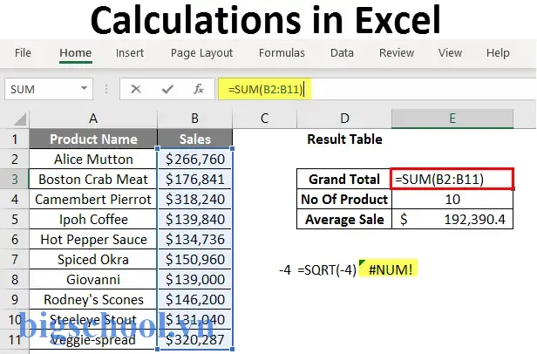Image resolution: width=537 pixels, height=354 pixels.
Task: Click the Select All corner triangle
Action: (x=20, y=119)
